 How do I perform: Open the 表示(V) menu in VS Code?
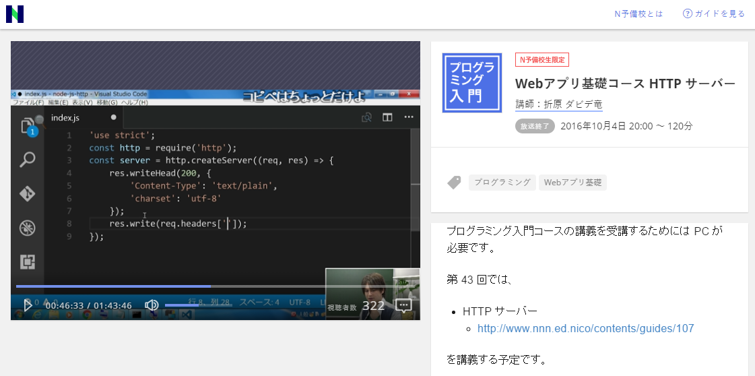click(x=84, y=102)
